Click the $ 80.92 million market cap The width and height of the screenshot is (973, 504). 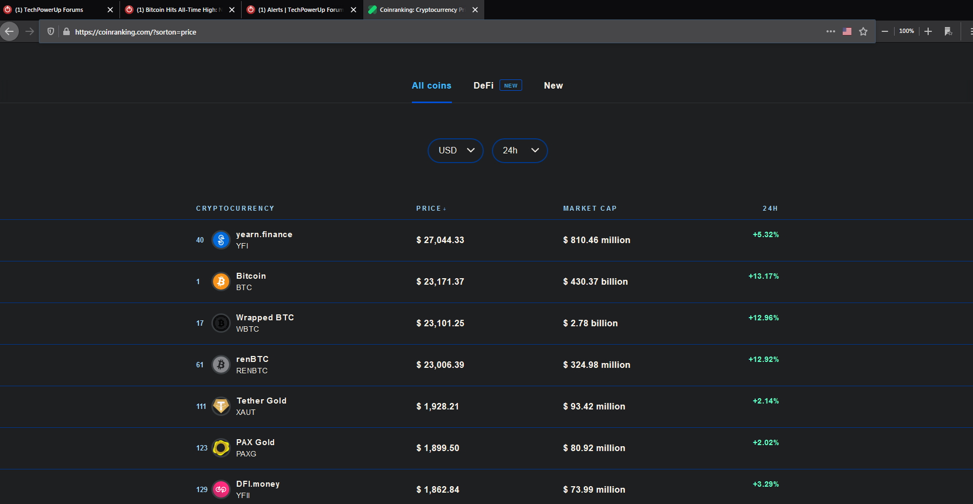[594, 448]
